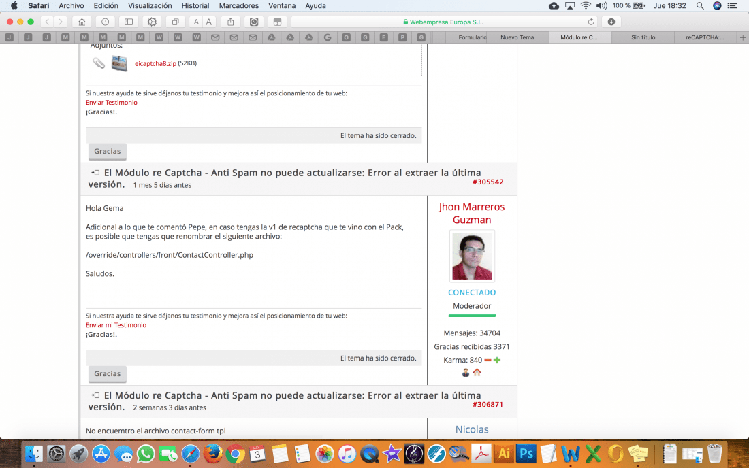Open Siri from the menu bar

click(717, 5)
